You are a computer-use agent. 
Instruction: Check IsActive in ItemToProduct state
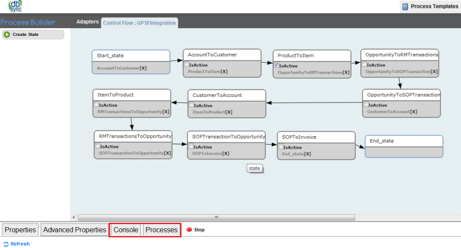(96, 105)
